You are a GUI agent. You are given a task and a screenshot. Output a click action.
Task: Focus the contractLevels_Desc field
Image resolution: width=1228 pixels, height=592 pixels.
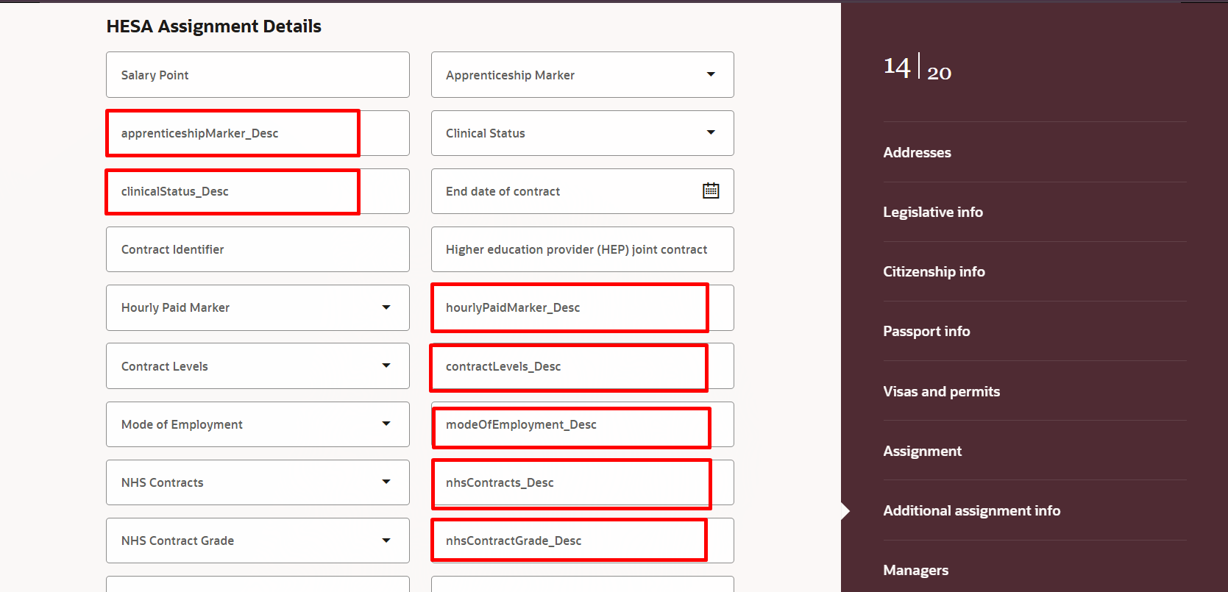pos(583,365)
